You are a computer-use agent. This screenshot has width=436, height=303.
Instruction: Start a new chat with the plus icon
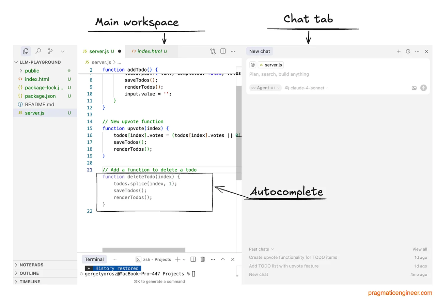click(x=399, y=51)
